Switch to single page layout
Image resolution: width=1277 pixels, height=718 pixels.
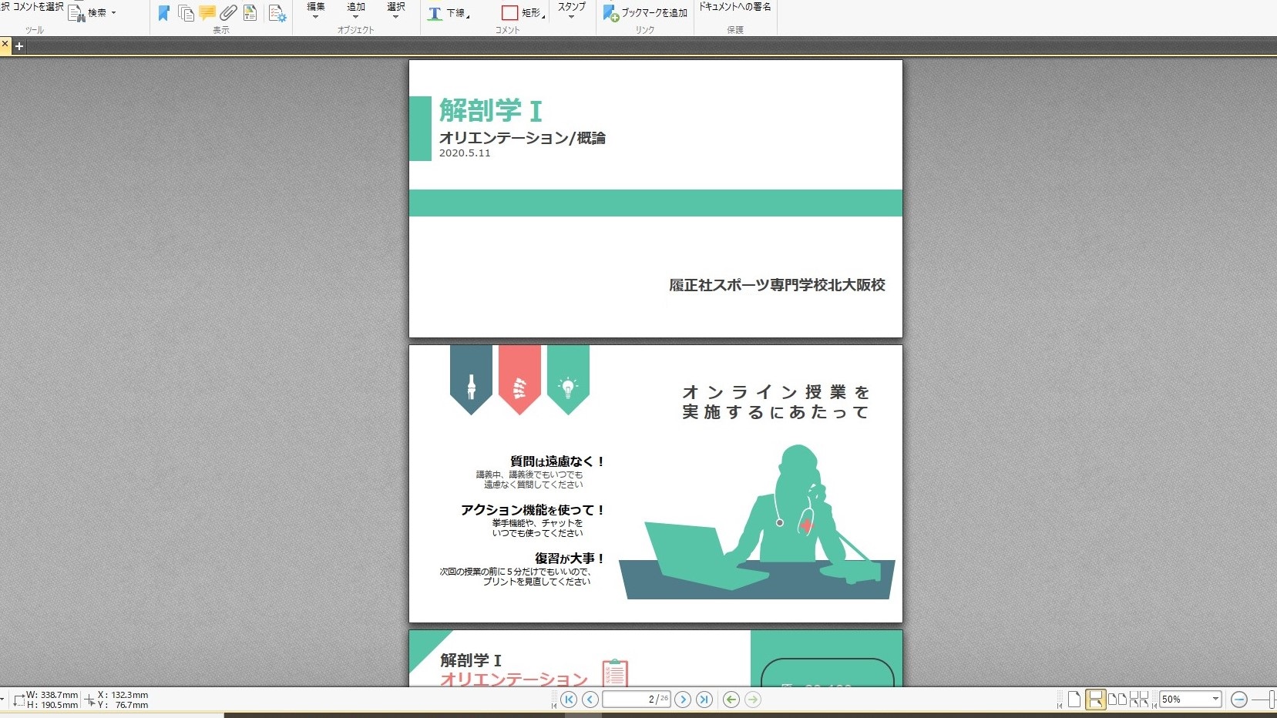(1074, 700)
